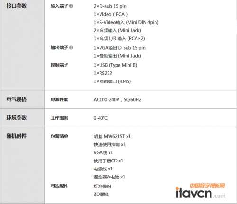
Task: Click the 1×RS232 line
Action: click(x=103, y=73)
